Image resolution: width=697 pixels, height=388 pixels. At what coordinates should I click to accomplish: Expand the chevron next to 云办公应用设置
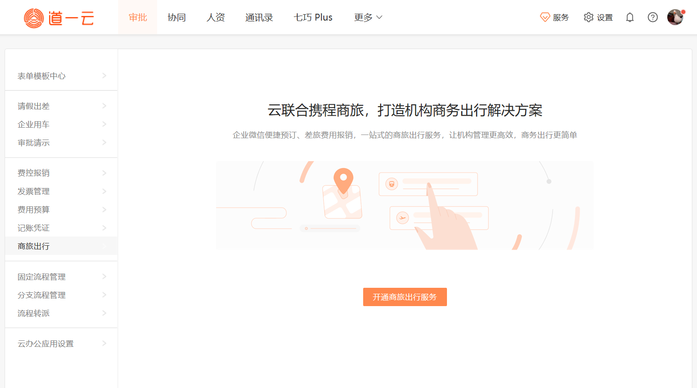pyautogui.click(x=104, y=343)
